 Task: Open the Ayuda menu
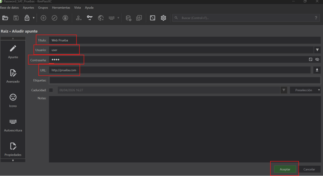pos(89,8)
